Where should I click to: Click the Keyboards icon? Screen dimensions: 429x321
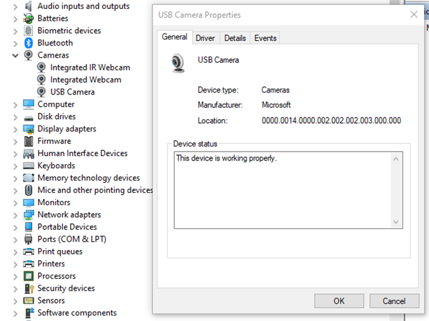[x=29, y=166]
